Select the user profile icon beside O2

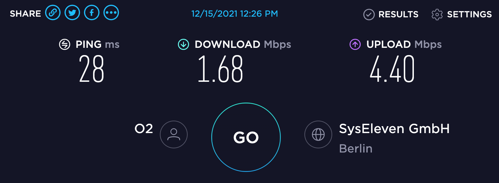(x=174, y=134)
